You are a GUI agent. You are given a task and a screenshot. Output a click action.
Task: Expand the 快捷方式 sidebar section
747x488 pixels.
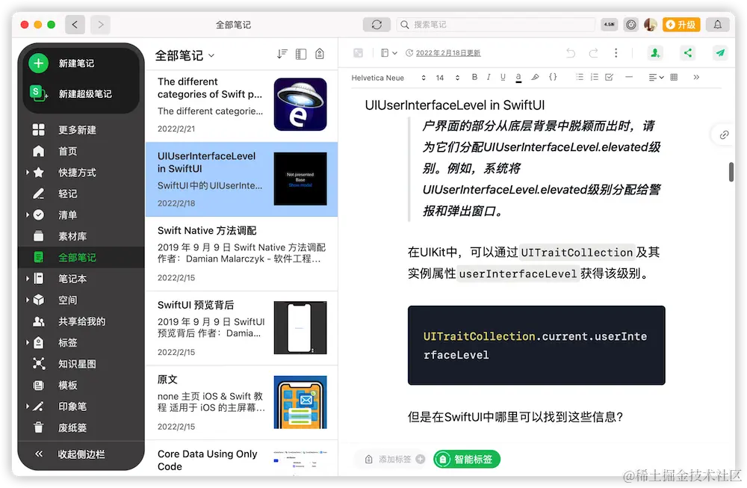coord(27,172)
